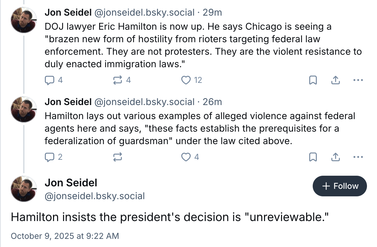This screenshot has height=247, width=377.
Task: Like the post with 12 likes
Action: point(186,80)
